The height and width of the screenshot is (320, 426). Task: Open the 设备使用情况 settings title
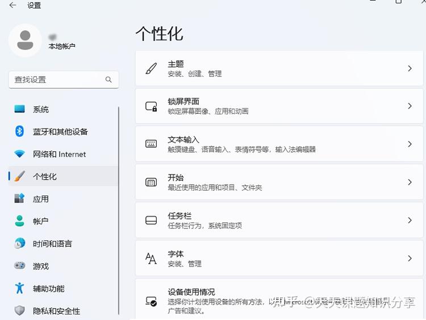191,292
